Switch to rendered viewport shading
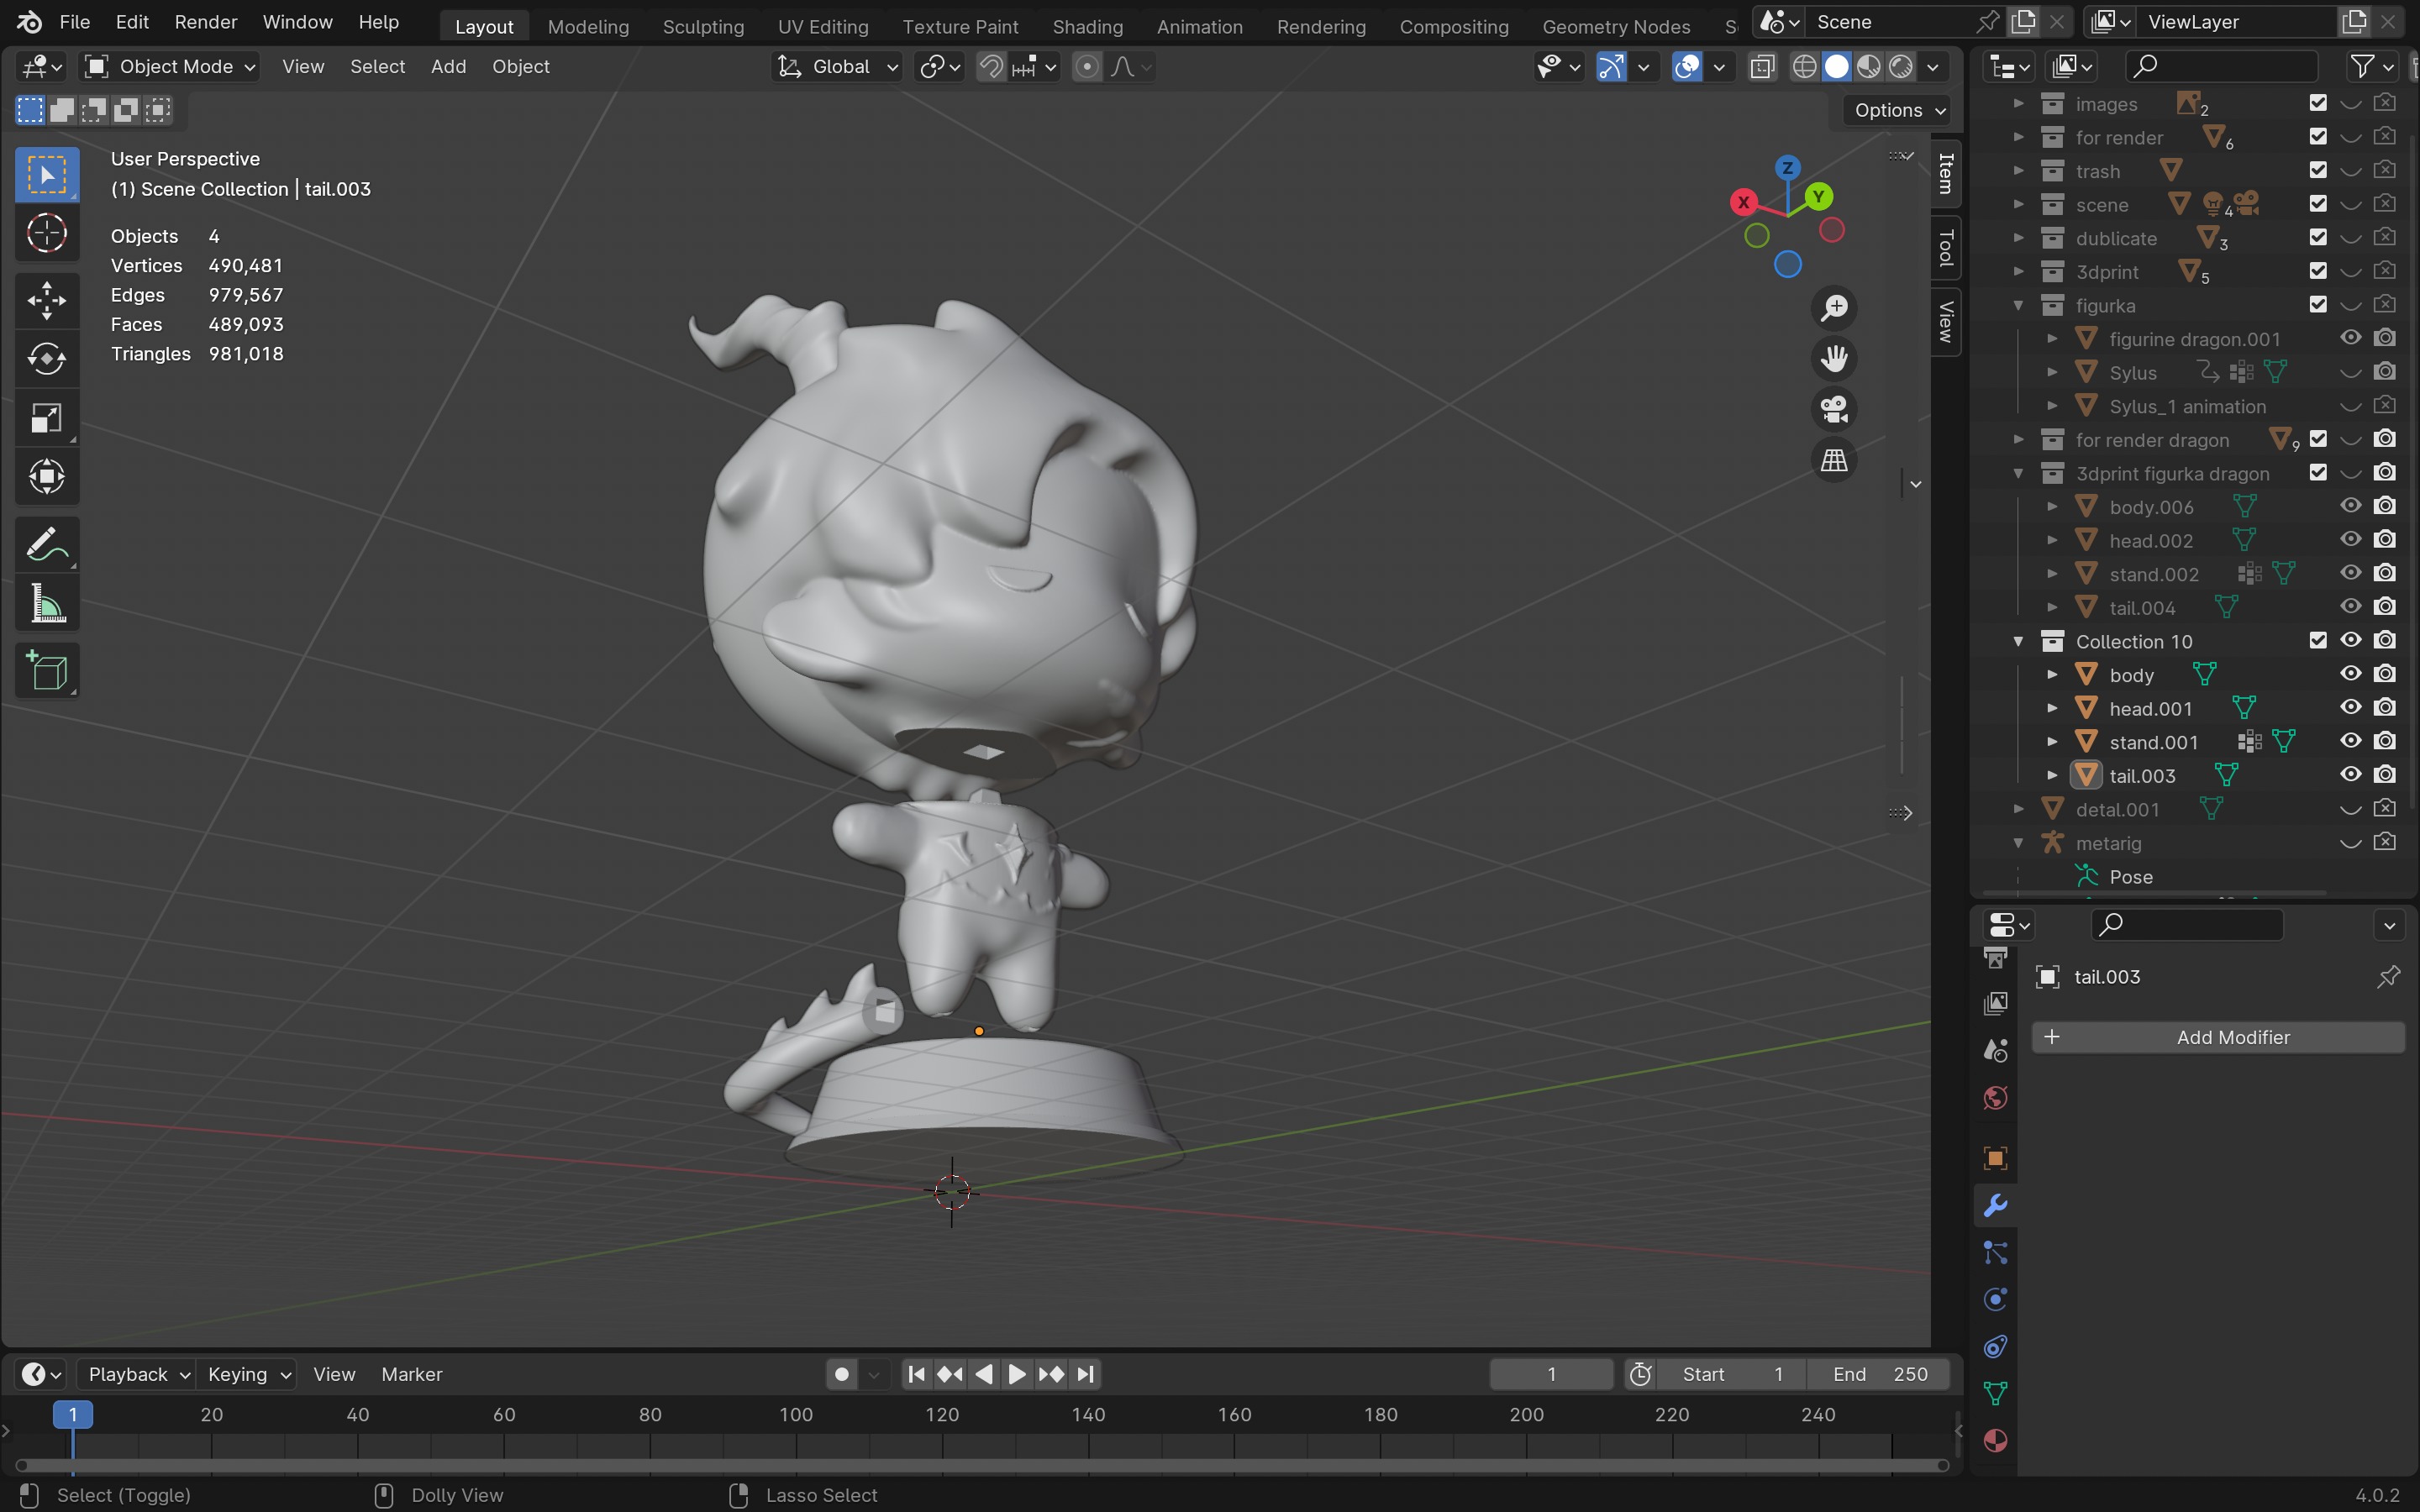The image size is (2420, 1512). pyautogui.click(x=1900, y=67)
